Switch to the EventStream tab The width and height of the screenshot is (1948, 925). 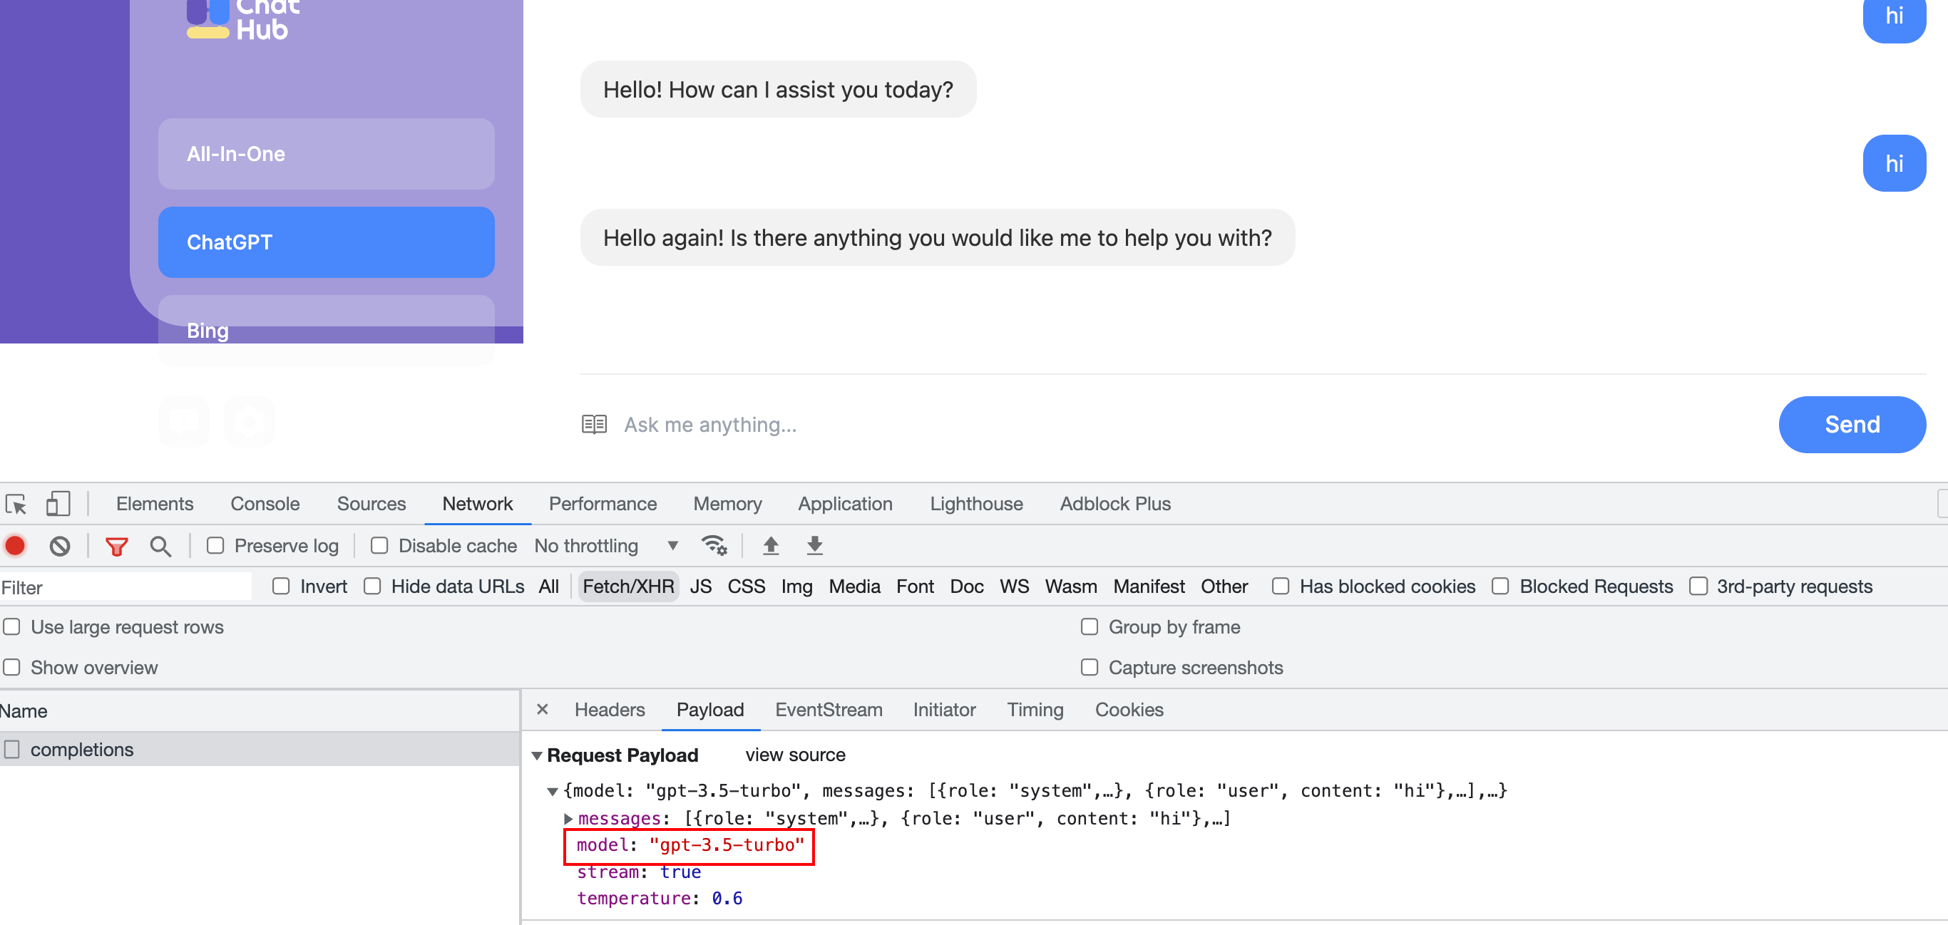(829, 710)
